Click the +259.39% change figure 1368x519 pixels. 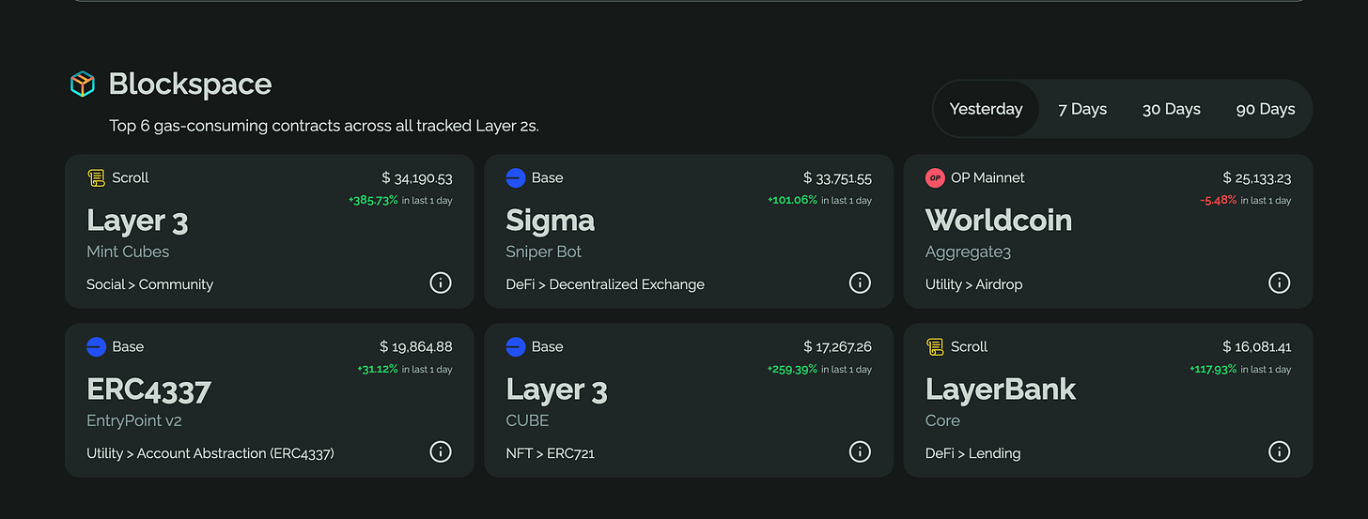792,369
